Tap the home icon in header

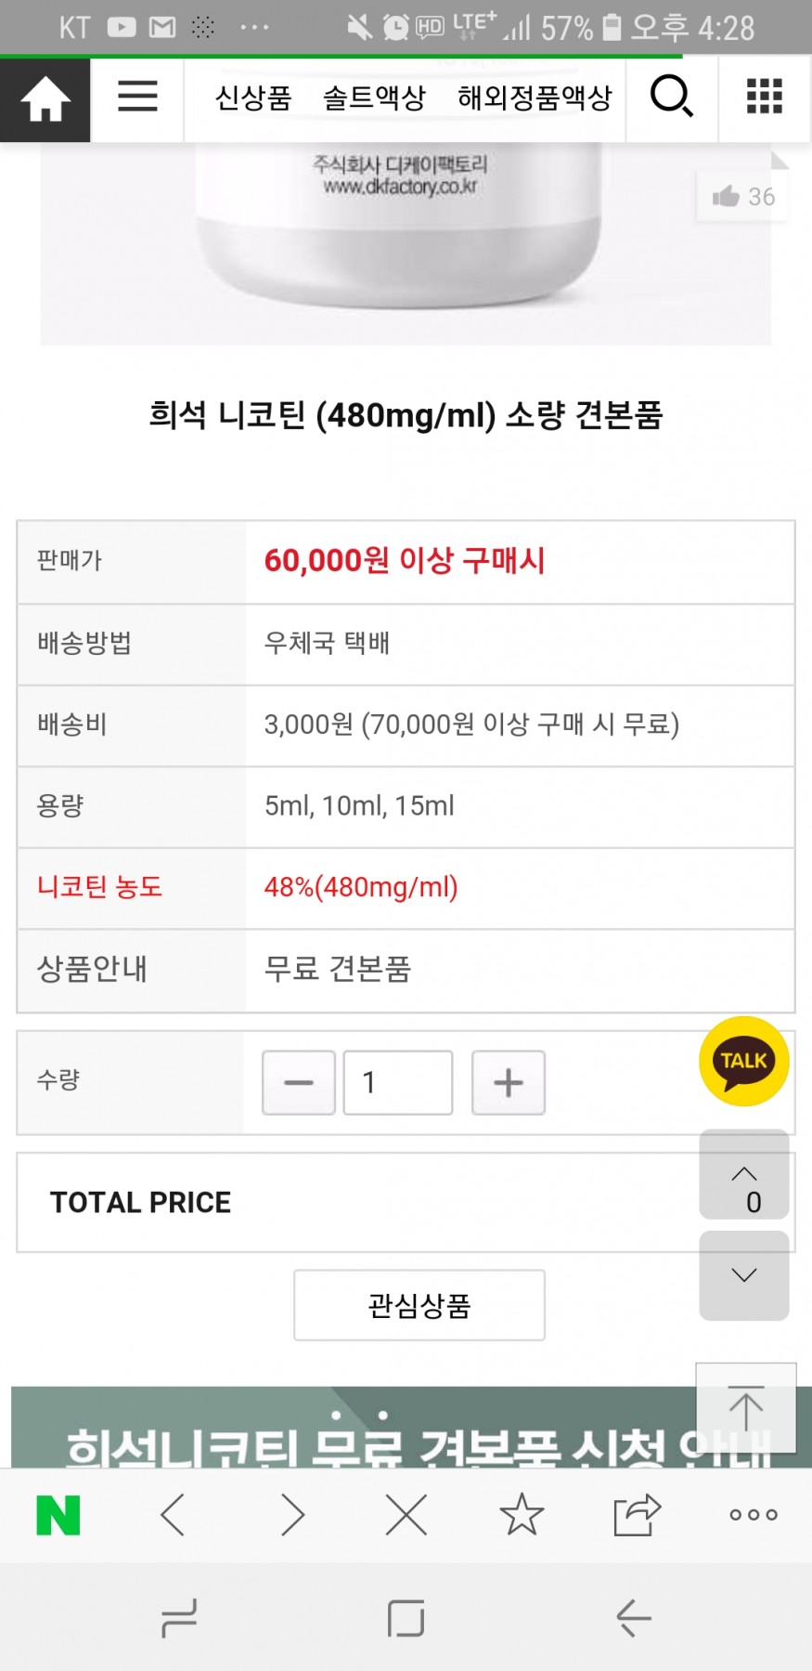click(45, 99)
